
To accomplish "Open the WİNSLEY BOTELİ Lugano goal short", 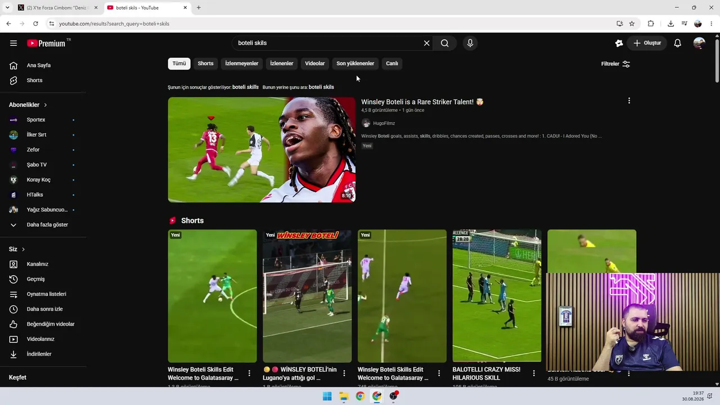I will (307, 296).
